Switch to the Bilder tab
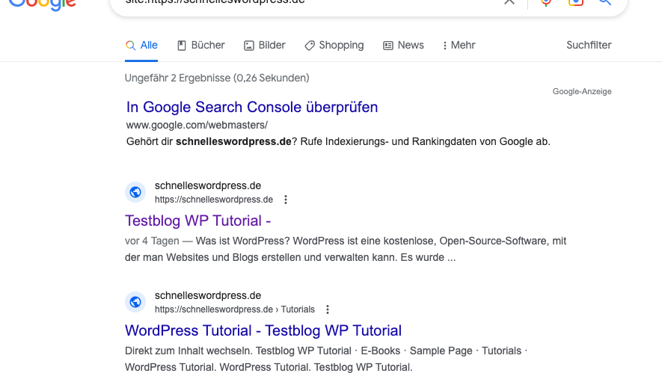 pos(265,45)
